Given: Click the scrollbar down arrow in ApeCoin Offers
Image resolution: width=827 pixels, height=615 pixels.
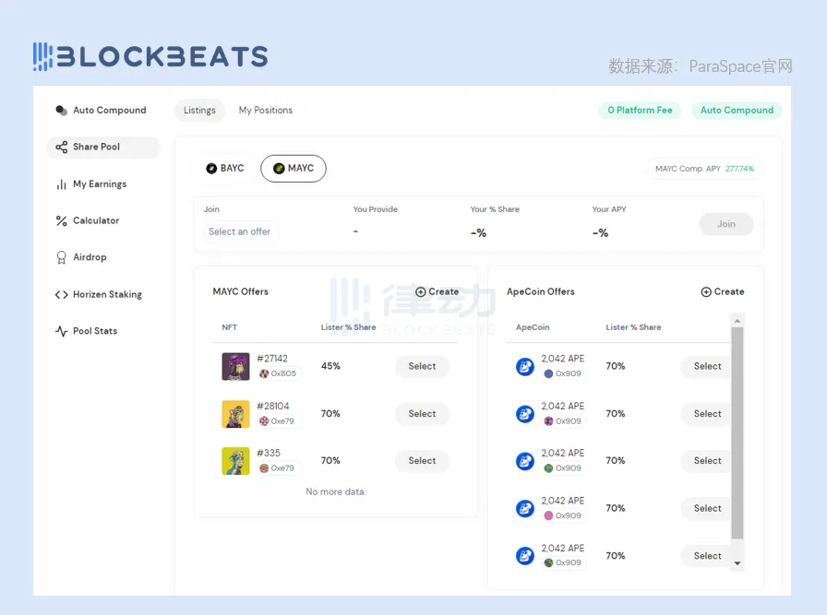Looking at the screenshot, I should (x=737, y=562).
